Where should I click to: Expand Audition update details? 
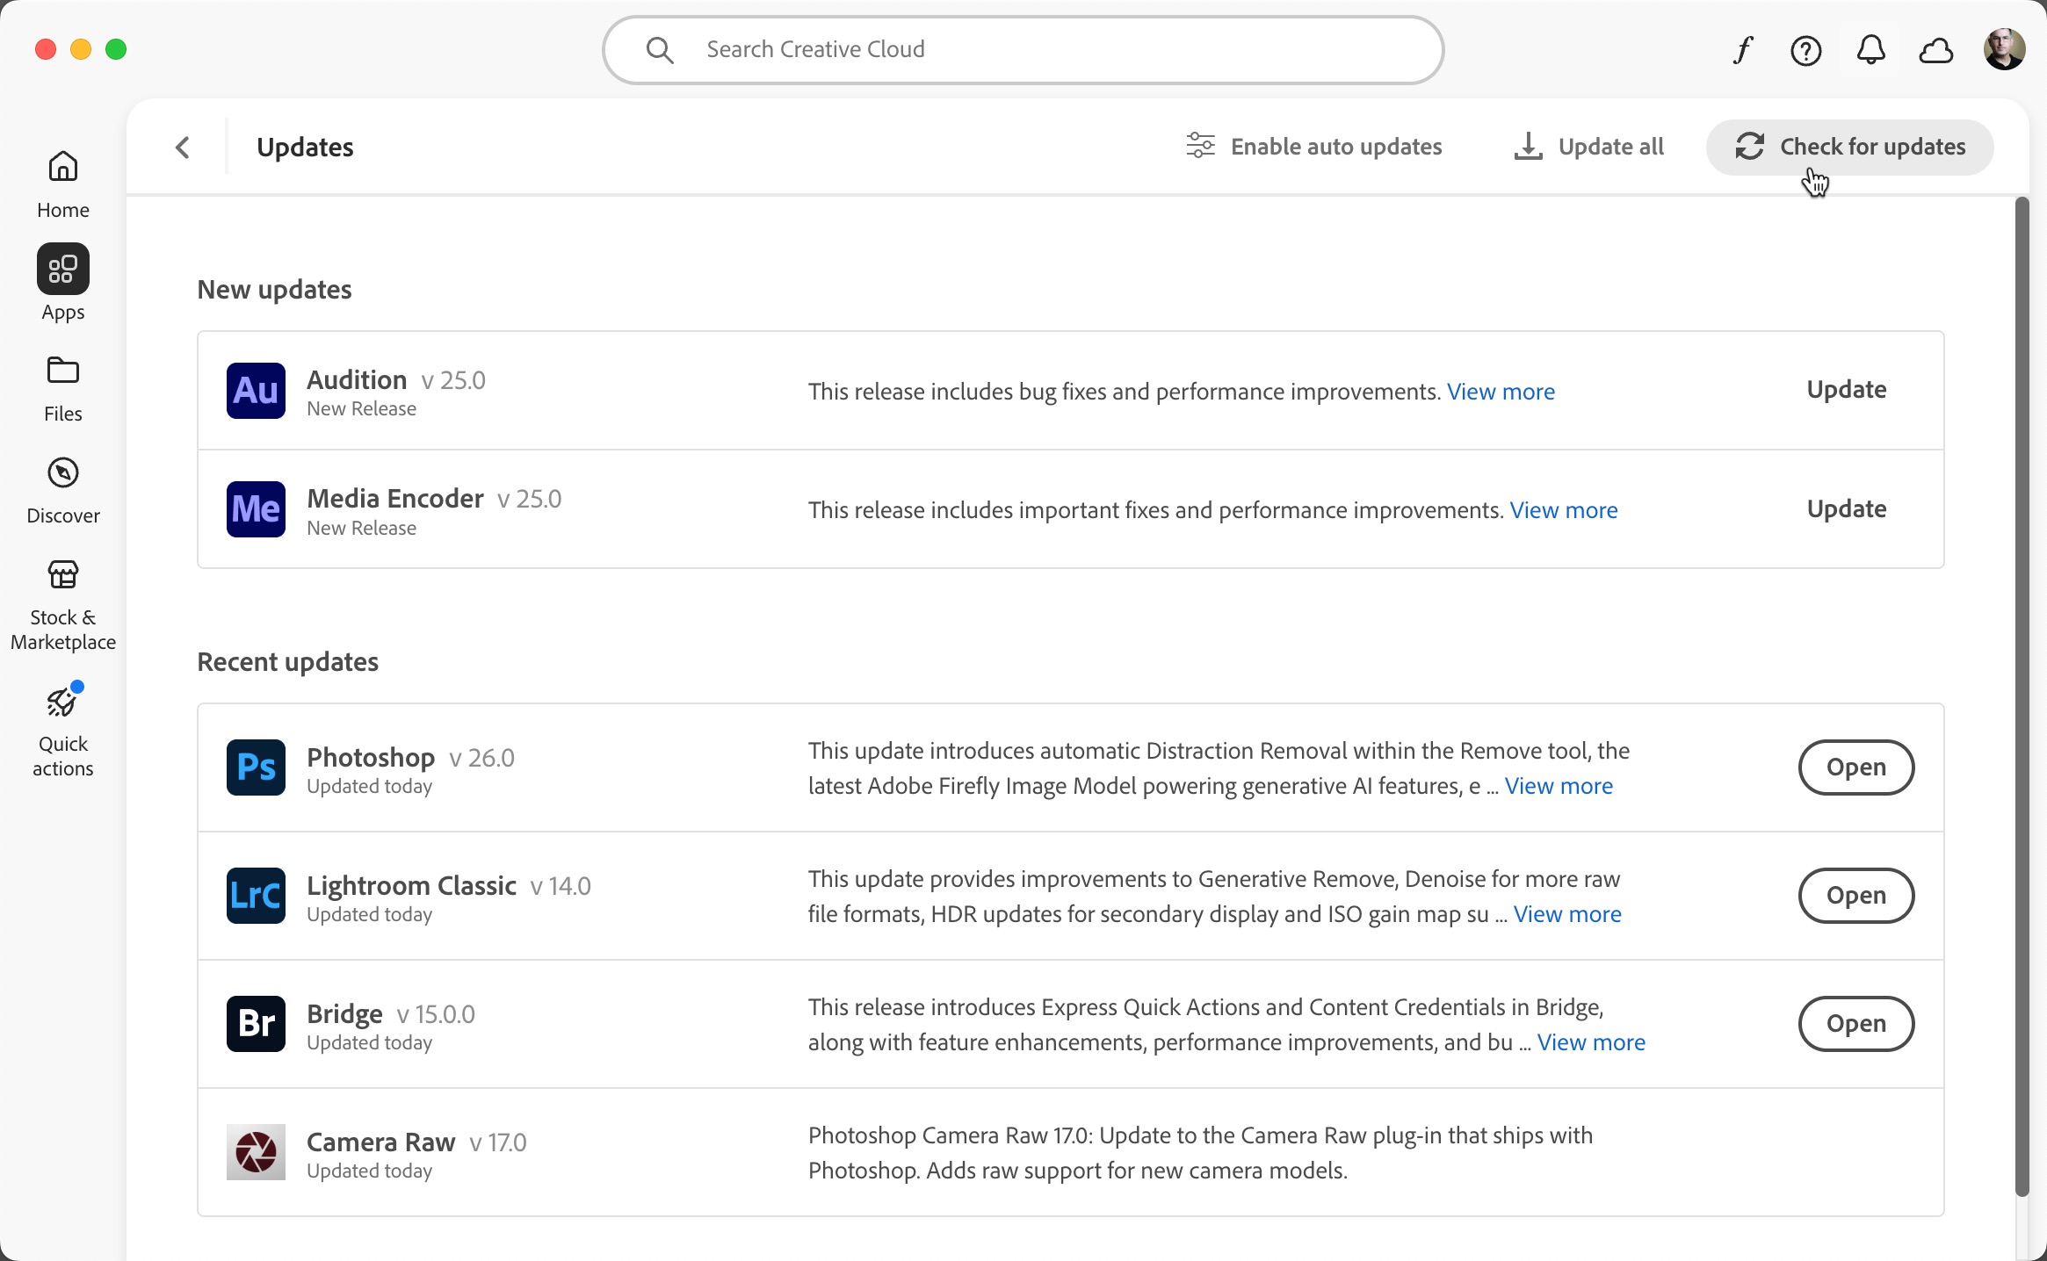click(x=1501, y=390)
